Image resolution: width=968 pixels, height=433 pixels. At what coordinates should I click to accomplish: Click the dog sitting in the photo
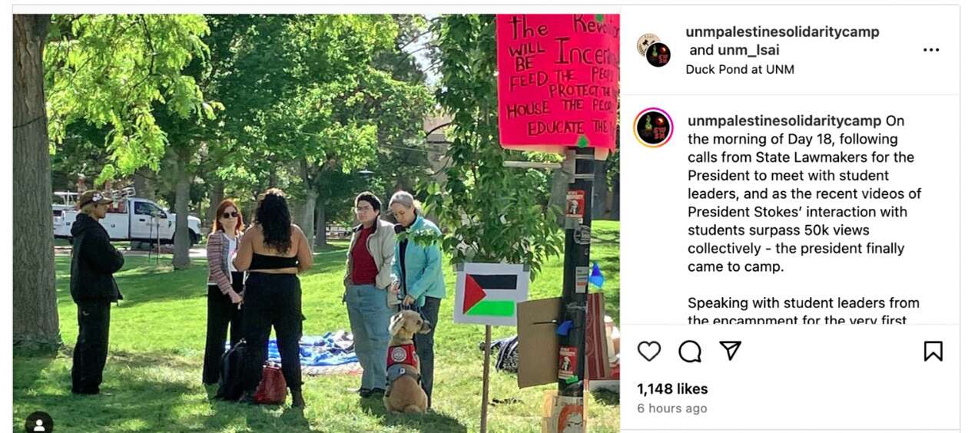(406, 362)
